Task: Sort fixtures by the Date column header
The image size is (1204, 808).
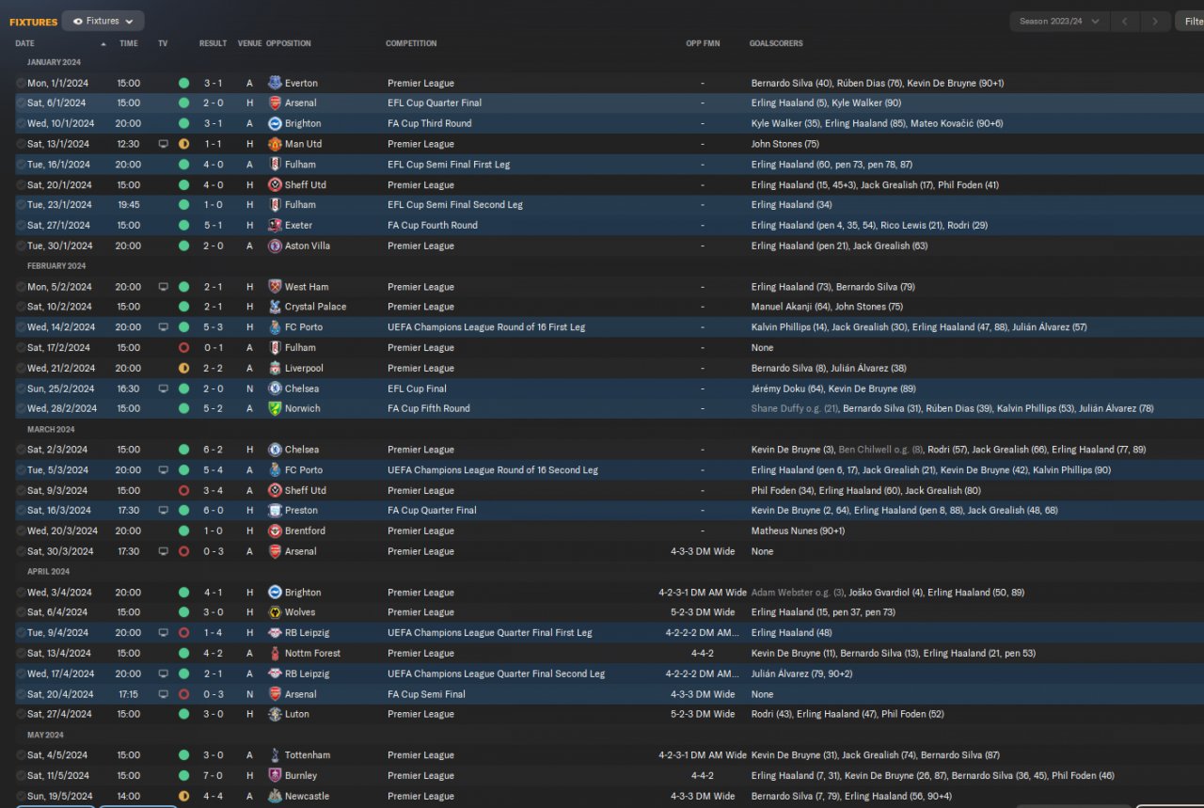Action: coord(25,43)
